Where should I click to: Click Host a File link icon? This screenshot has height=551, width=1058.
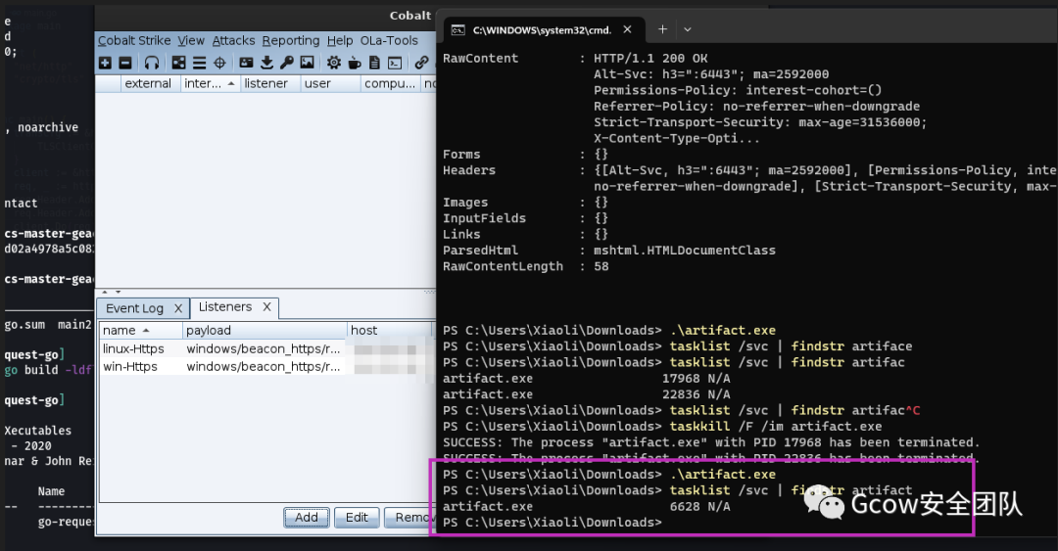coord(421,63)
